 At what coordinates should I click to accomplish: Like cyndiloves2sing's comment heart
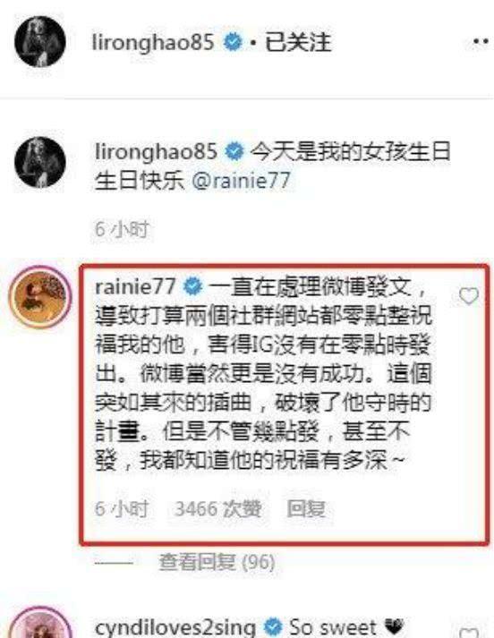(x=469, y=633)
